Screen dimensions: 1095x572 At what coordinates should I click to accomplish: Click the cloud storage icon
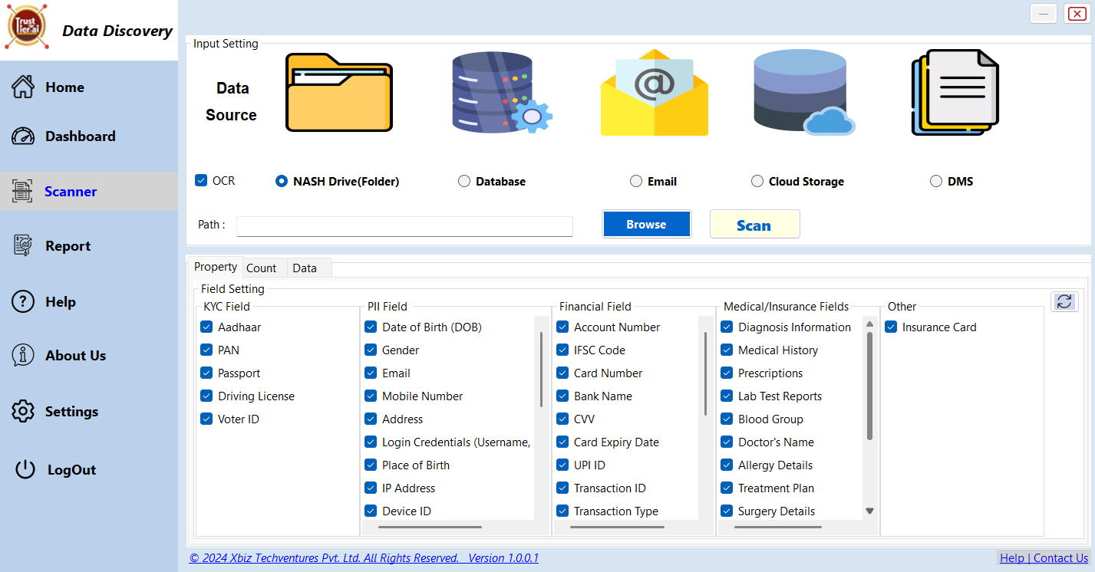[803, 94]
